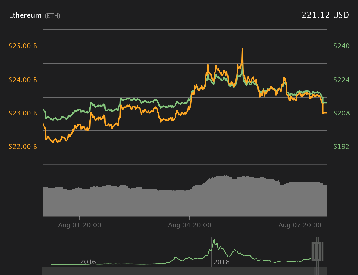Click the $240 price axis label

[x=341, y=46]
